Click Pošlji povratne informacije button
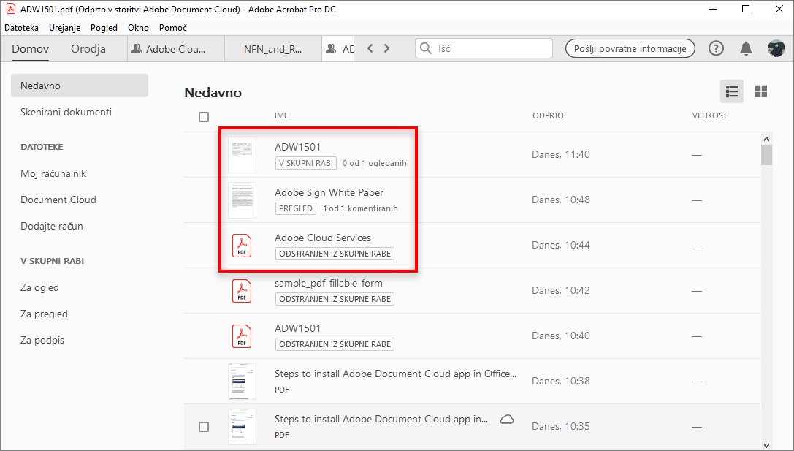794x451 pixels. point(630,49)
